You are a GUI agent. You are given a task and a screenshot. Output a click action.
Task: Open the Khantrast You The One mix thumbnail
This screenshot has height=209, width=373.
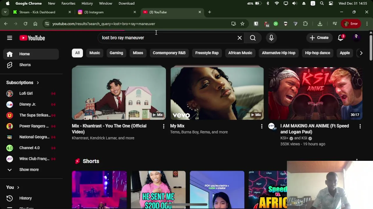[119, 93]
